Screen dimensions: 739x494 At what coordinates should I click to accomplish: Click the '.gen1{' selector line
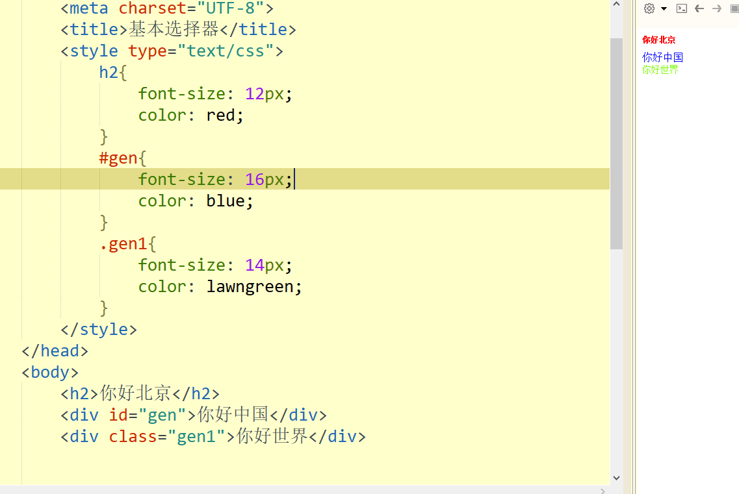128,244
